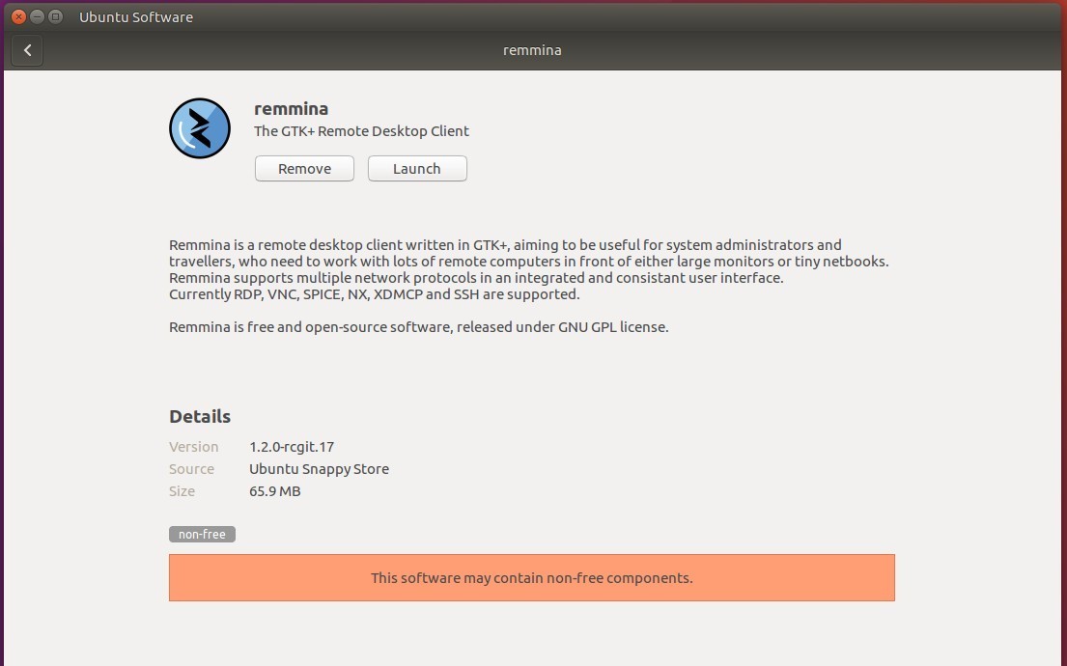Click the Version label in Details
Image resolution: width=1067 pixels, height=666 pixels.
(x=194, y=447)
